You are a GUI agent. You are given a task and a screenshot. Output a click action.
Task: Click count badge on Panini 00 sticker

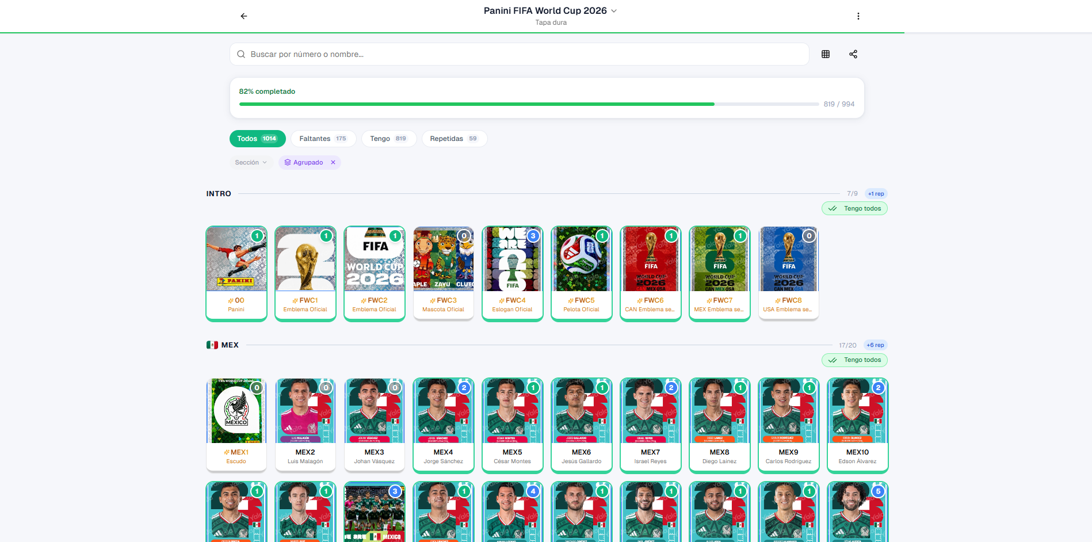click(257, 236)
